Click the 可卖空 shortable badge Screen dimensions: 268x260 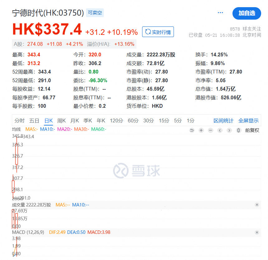(94, 13)
